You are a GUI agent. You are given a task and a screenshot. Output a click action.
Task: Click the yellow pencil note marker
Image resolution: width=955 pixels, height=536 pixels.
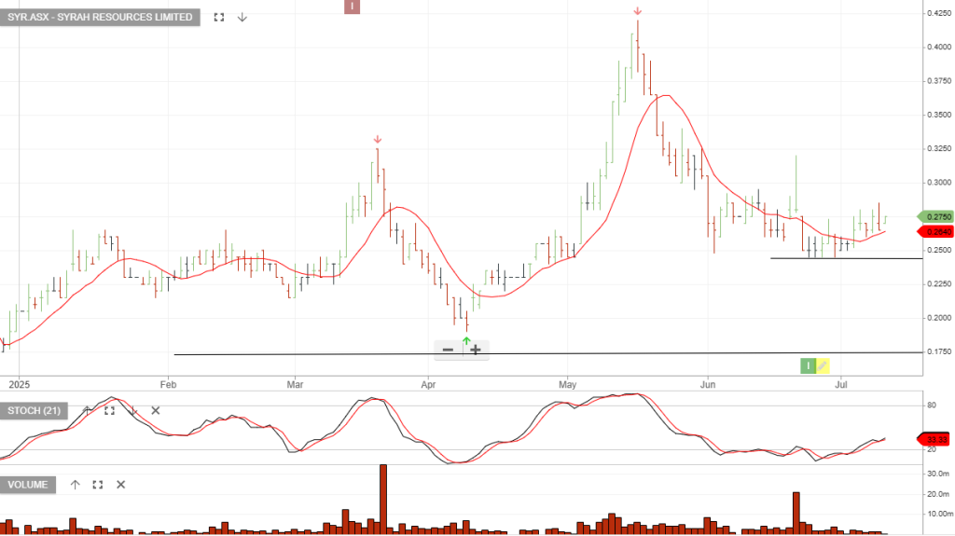823,365
